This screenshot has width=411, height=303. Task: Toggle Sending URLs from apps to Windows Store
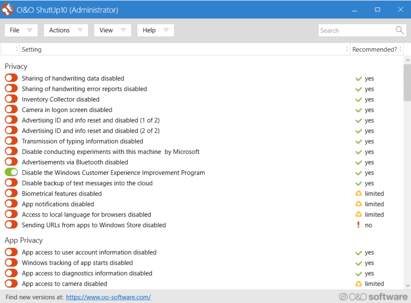click(11, 225)
